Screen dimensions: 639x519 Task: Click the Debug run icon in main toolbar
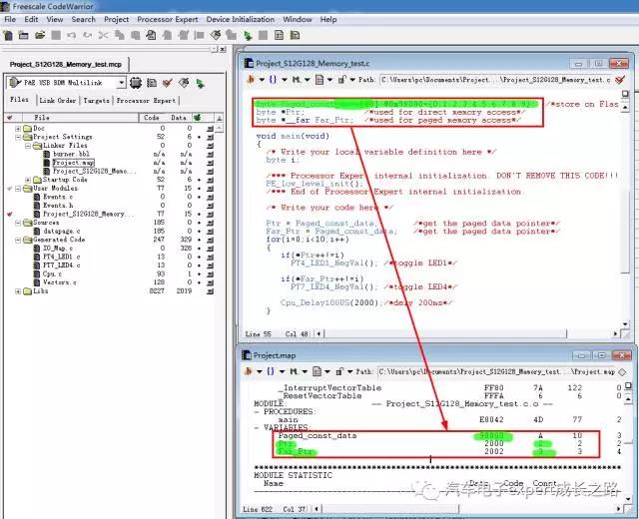coord(248,36)
